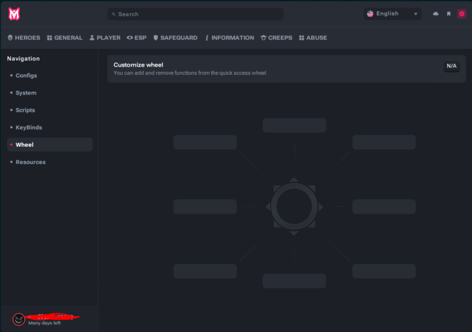Switch to the INFORMATION tab
The width and height of the screenshot is (472, 332).
pyautogui.click(x=230, y=38)
